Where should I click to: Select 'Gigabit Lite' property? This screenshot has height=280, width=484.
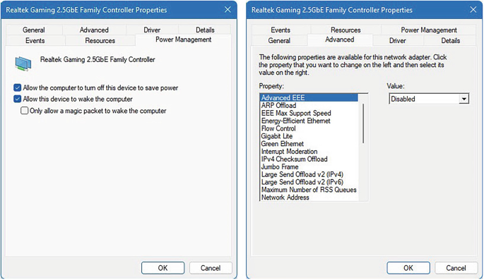pos(309,136)
